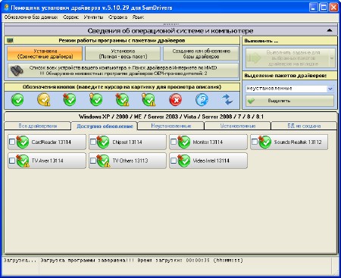Screen dimensions: 341x278
Task: Tick the Sounds Realtek 13112 checkbox
Action: [x=255, y=142]
